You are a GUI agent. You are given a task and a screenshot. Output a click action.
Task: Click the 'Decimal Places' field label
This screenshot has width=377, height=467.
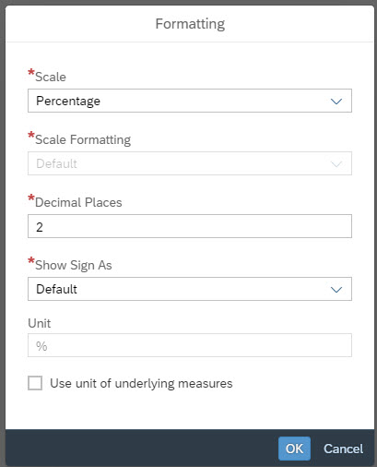click(x=78, y=202)
